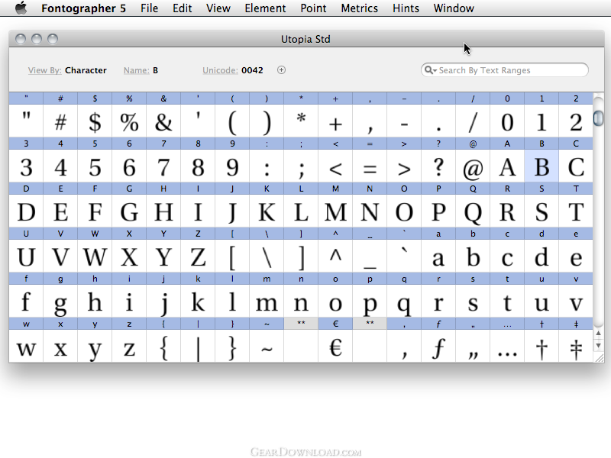The width and height of the screenshot is (611, 458).
Task: Select the glyph cell for A
Action: click(507, 166)
